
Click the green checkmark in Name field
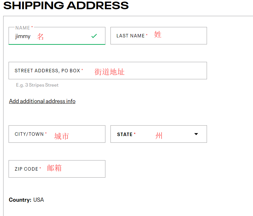pyautogui.click(x=94, y=36)
